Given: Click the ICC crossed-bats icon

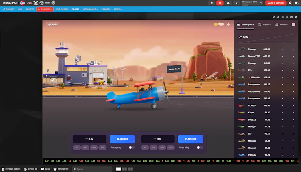Looking at the screenshot, I should [x=36, y=3].
